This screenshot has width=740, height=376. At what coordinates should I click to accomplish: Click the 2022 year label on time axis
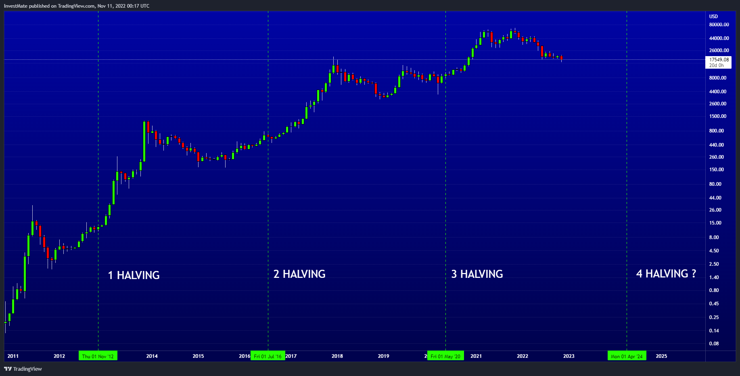coord(523,356)
